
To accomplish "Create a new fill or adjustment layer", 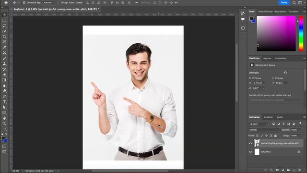I will (x=283, y=170).
